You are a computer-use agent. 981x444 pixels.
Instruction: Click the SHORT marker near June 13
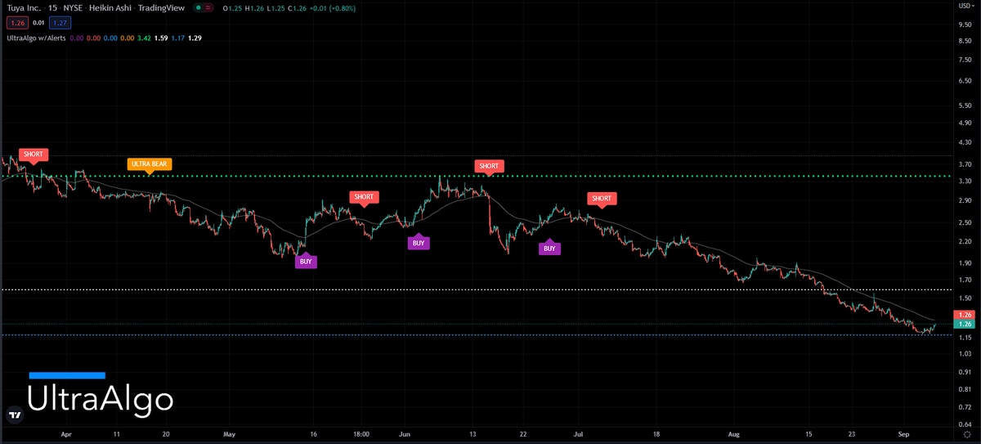tap(488, 166)
